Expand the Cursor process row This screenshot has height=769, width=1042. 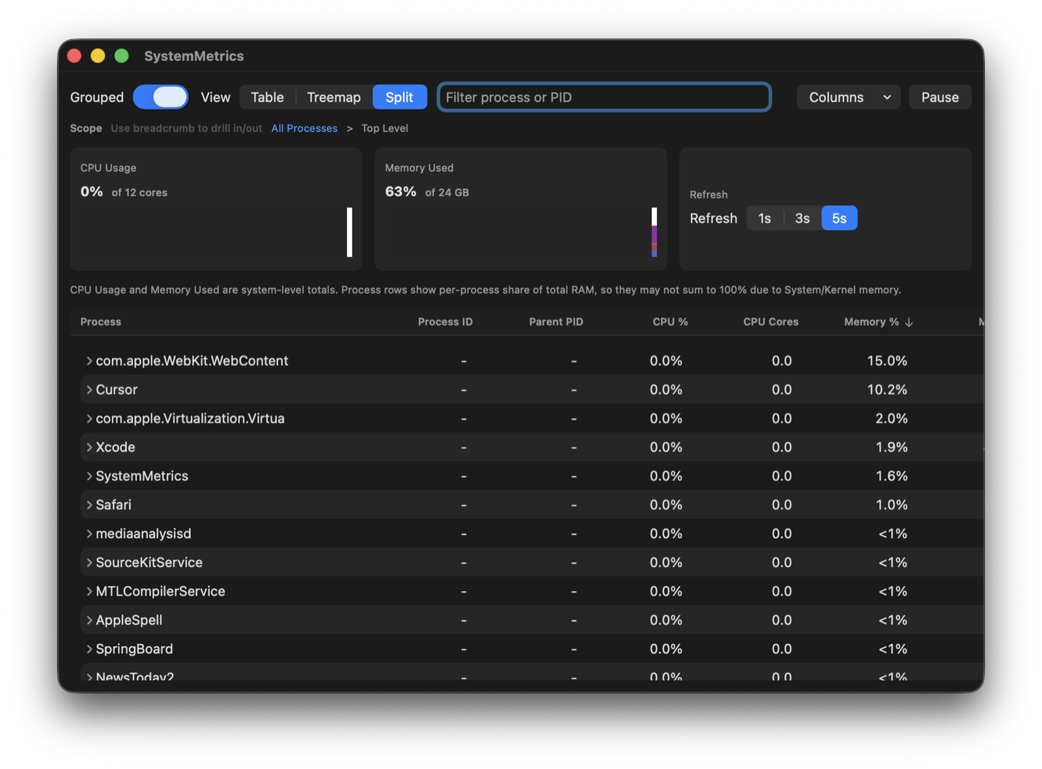(x=89, y=389)
